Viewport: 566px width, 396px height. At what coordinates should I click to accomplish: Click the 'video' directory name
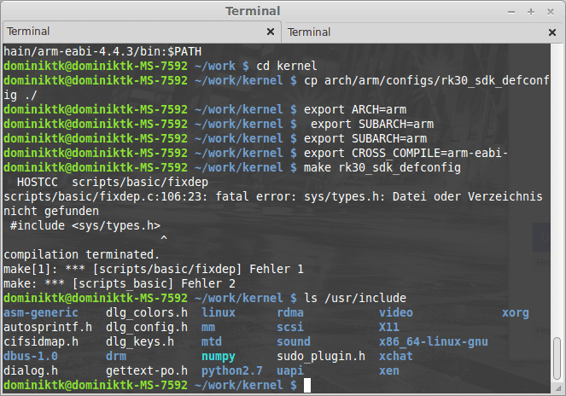pyautogui.click(x=395, y=313)
